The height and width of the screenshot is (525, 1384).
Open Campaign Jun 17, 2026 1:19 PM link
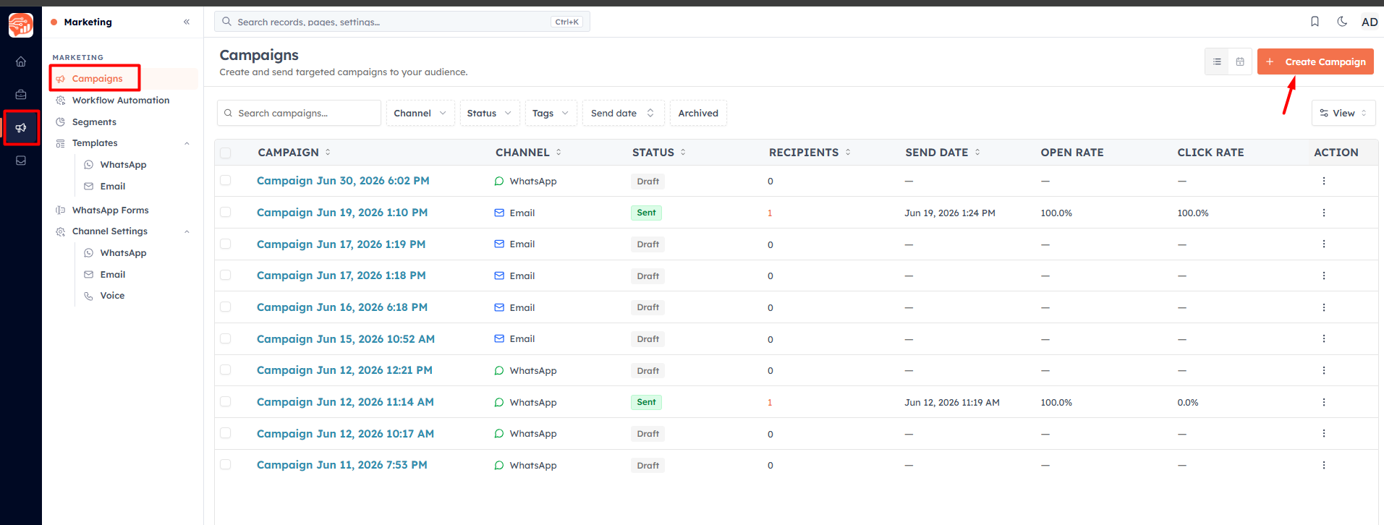tap(341, 244)
